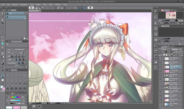Select the Balloon tool
The height and width of the screenshot is (109, 184).
3,80
